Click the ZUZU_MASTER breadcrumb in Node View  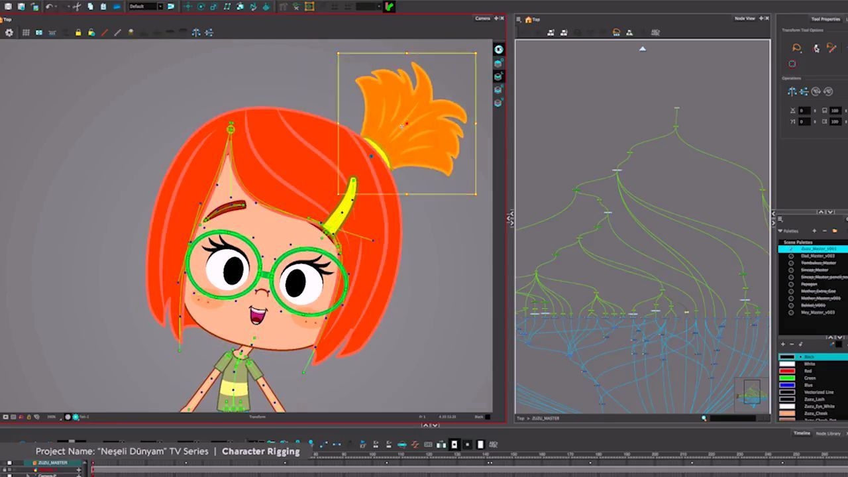pyautogui.click(x=546, y=418)
